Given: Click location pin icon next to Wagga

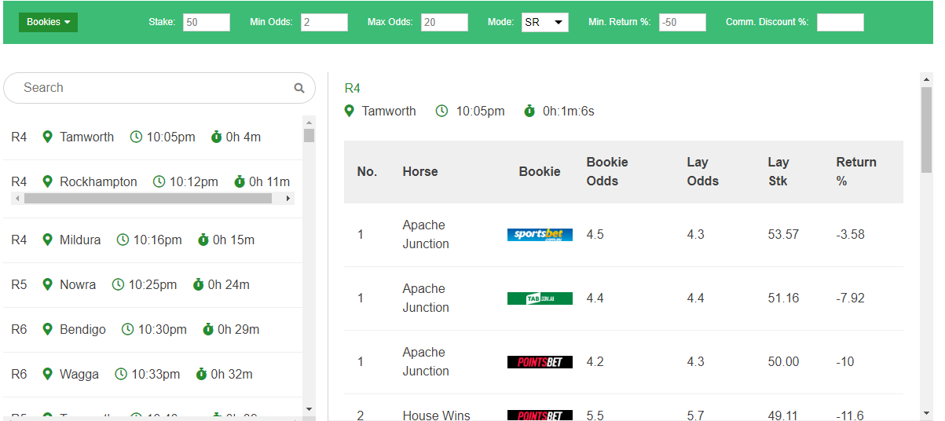Looking at the screenshot, I should pos(47,374).
